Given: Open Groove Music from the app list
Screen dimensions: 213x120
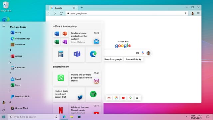Looking at the screenshot, I should [x=20, y=108].
